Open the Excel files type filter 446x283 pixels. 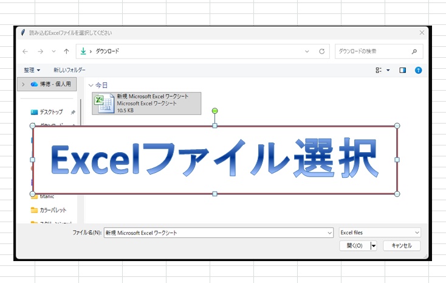380,232
